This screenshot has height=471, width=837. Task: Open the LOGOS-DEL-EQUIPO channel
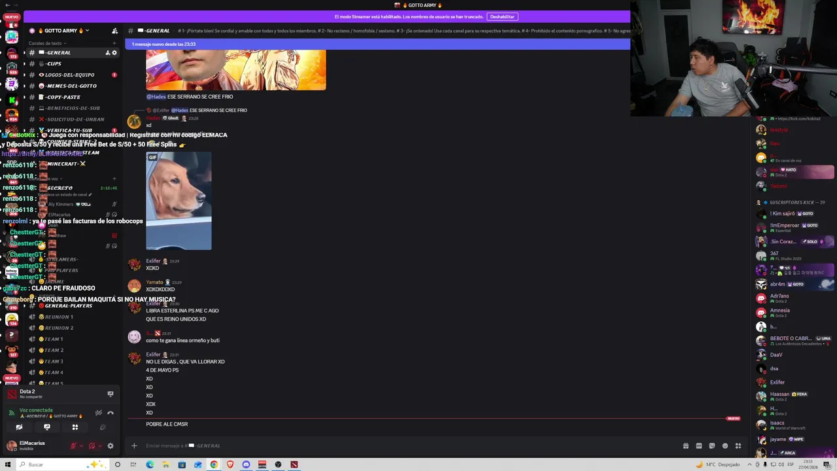click(x=72, y=75)
